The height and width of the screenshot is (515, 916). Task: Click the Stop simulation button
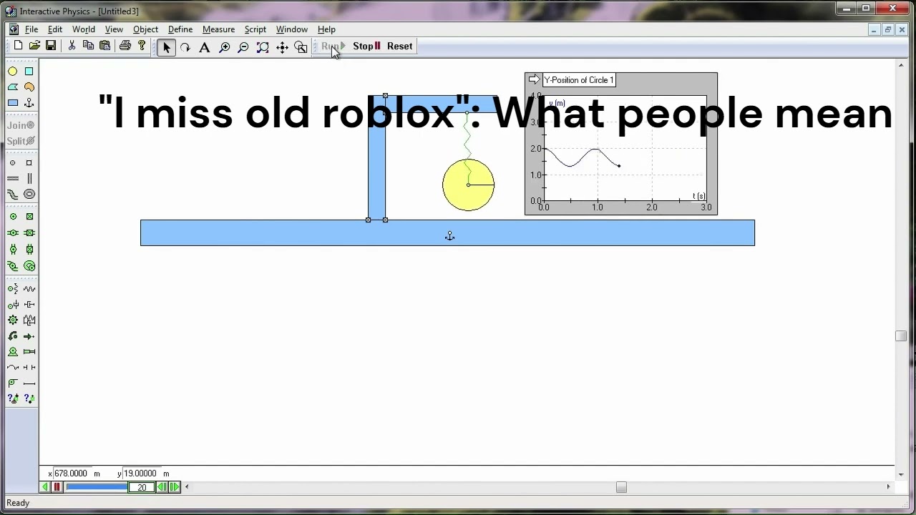[366, 46]
